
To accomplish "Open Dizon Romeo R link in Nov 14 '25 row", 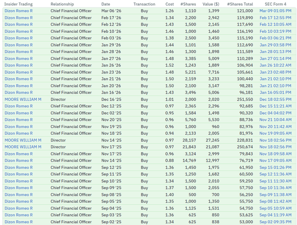I will pos(19,160).
